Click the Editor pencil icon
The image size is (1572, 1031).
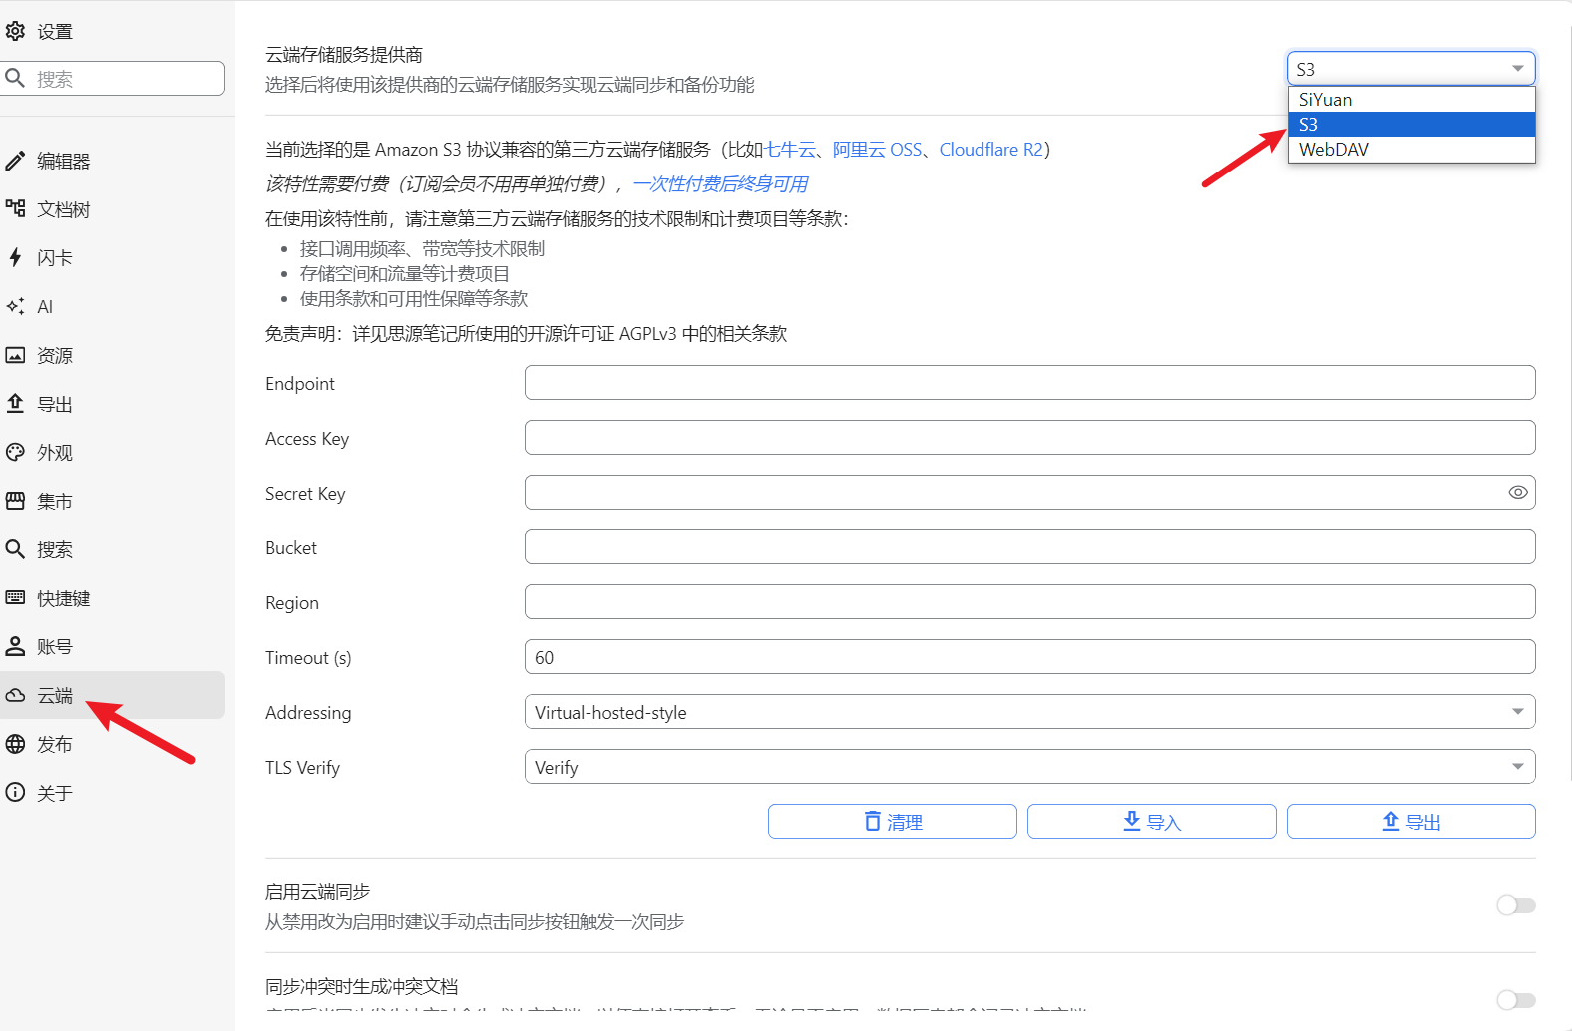pyautogui.click(x=15, y=161)
